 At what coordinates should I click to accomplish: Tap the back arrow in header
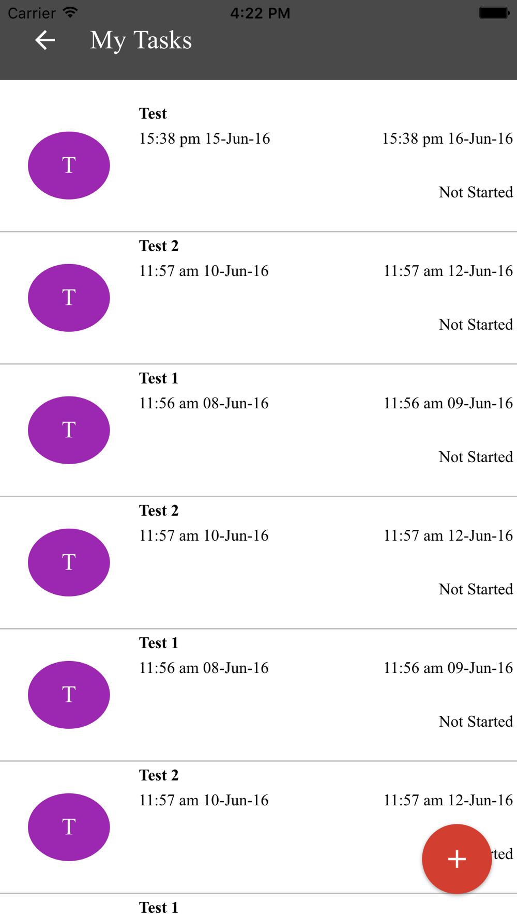click(45, 40)
